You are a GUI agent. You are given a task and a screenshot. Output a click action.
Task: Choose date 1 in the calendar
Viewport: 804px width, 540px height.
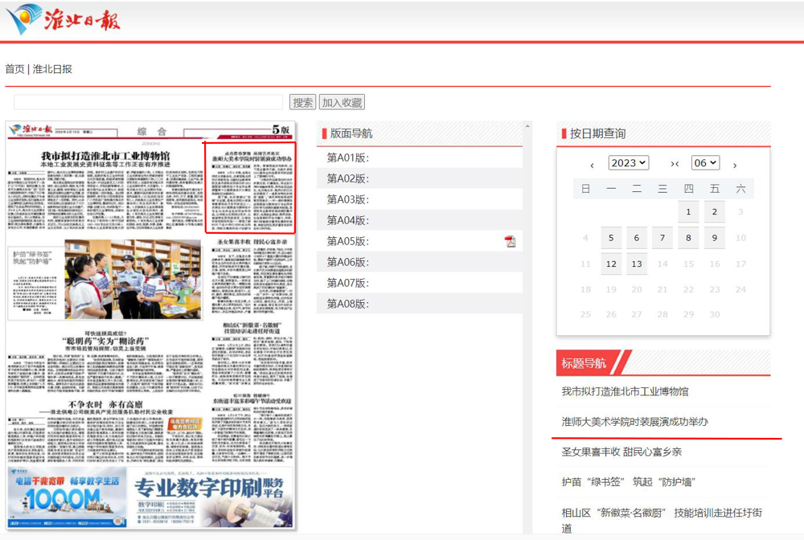click(x=688, y=212)
